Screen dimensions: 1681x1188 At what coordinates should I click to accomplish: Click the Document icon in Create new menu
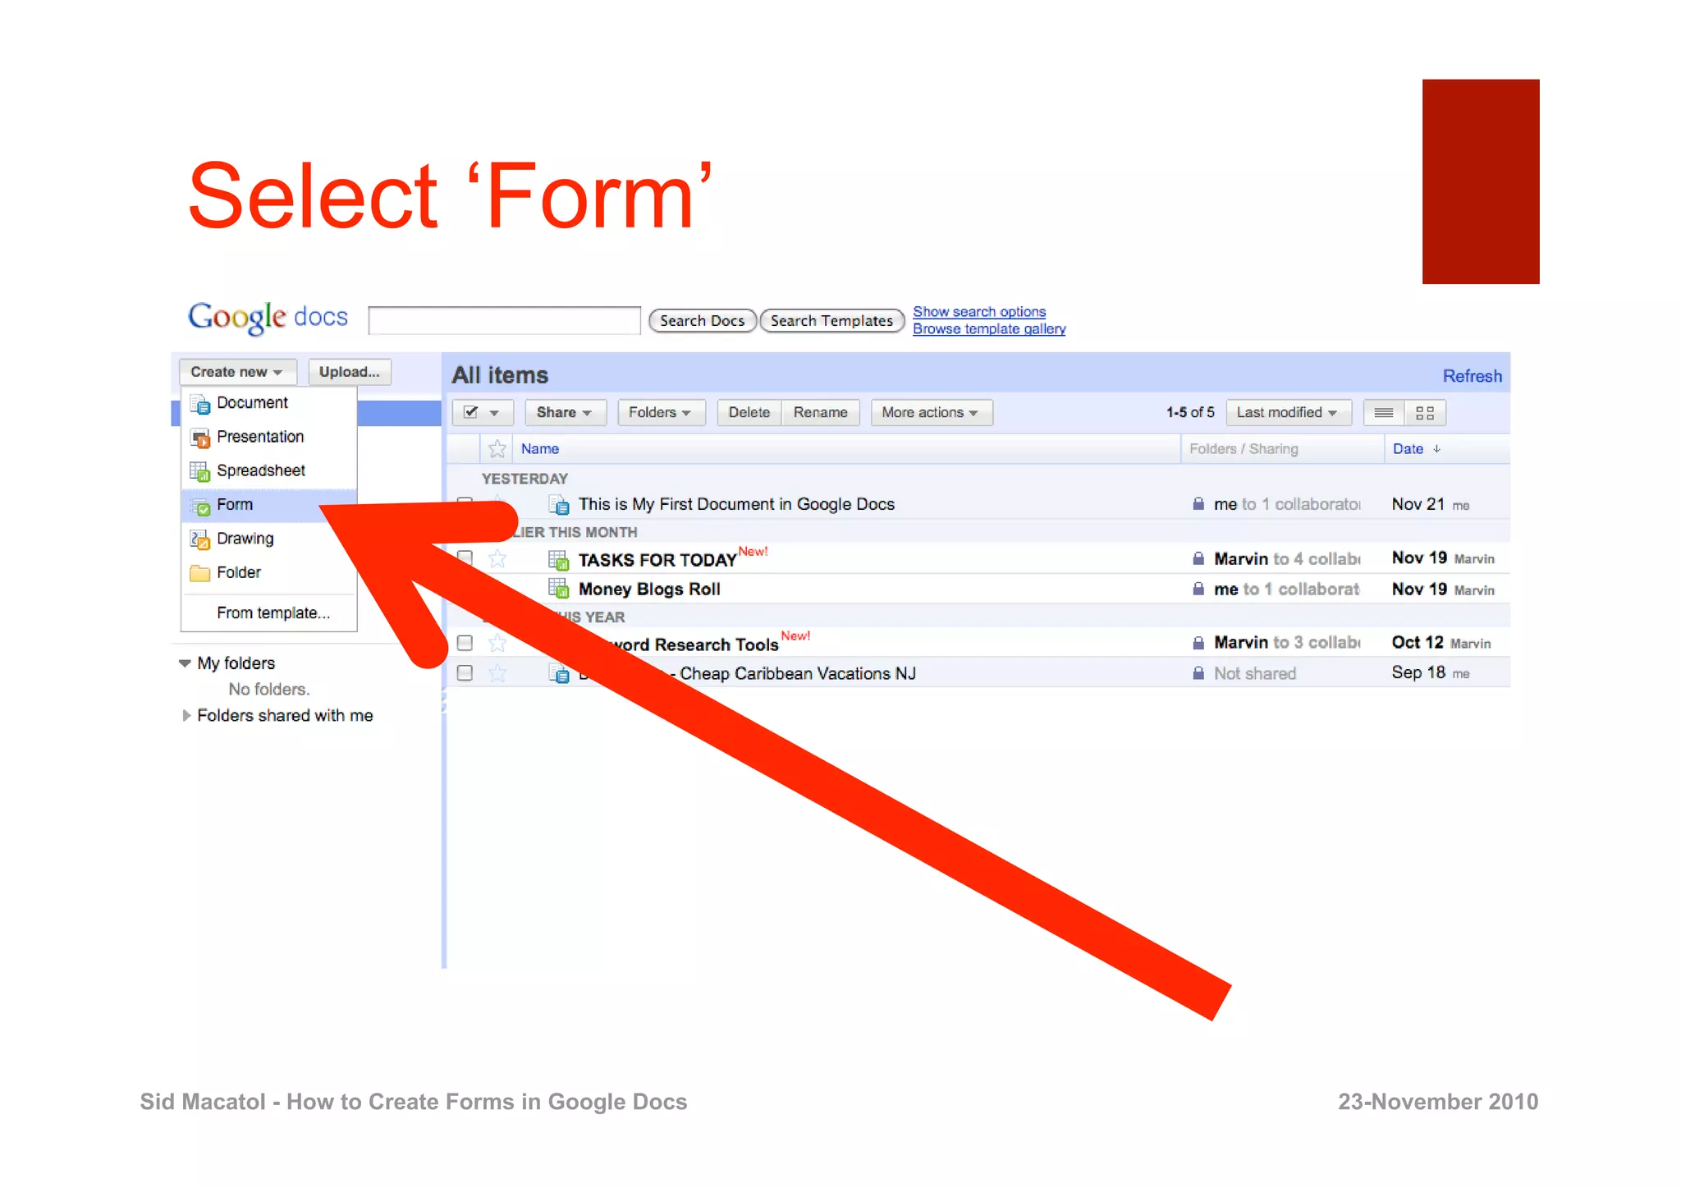(x=199, y=403)
